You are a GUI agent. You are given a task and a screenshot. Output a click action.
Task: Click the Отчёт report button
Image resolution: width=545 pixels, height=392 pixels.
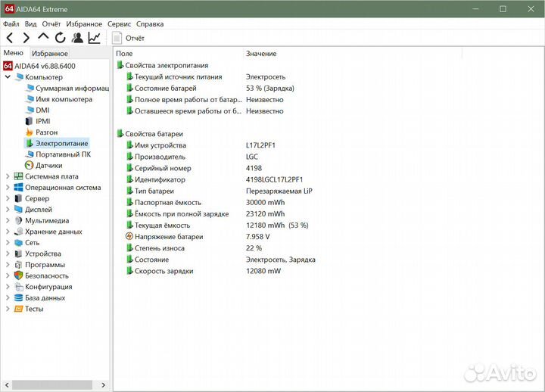(128, 38)
